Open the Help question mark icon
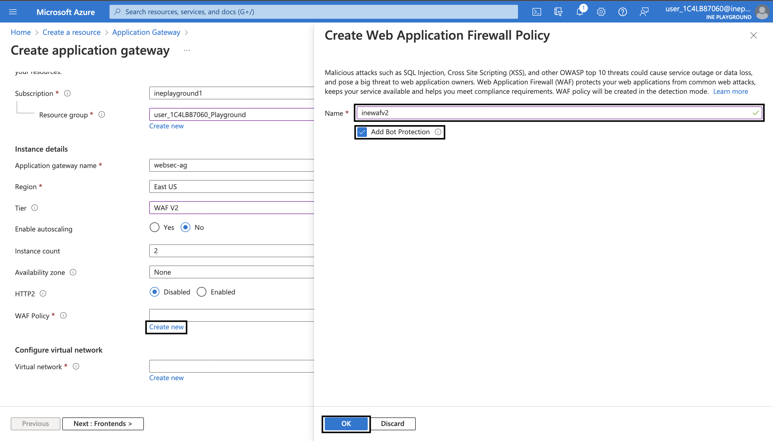The height and width of the screenshot is (441, 773). 622,12
